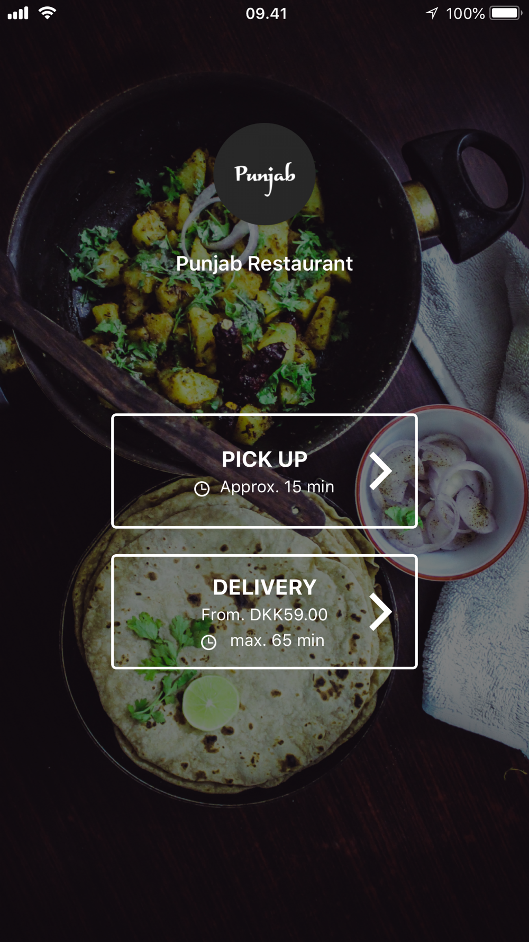
Task: Open pick up via its right chevron
Action: point(380,471)
